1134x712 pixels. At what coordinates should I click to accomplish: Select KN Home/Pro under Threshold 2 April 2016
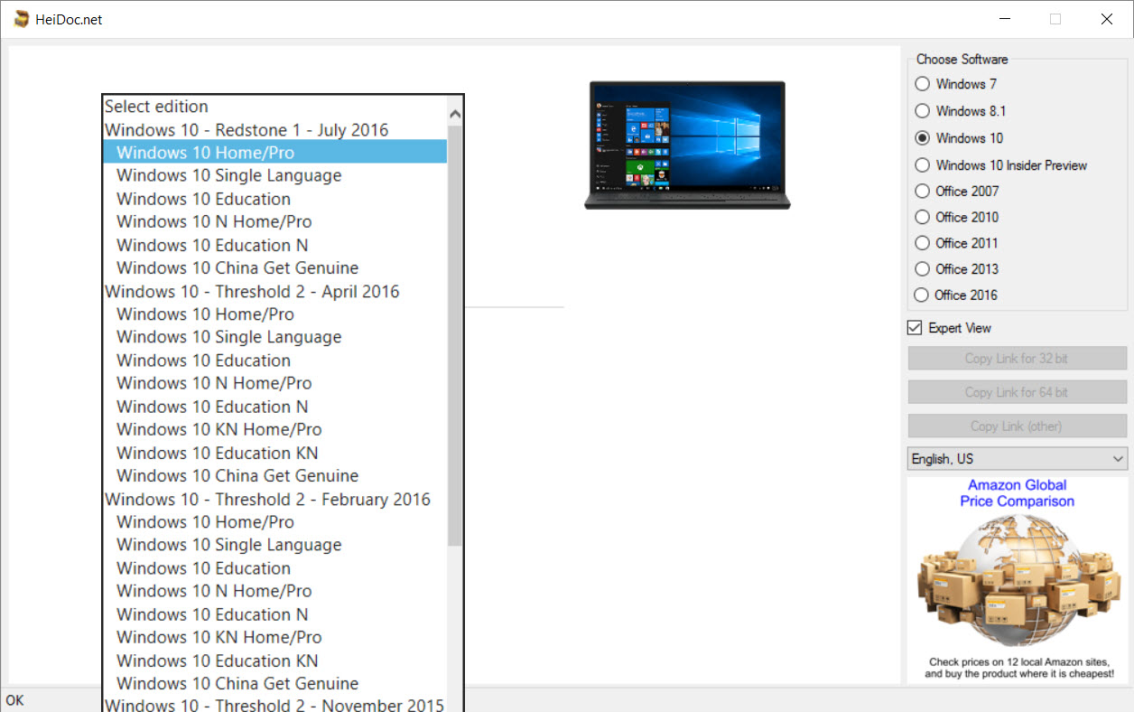pyautogui.click(x=275, y=430)
